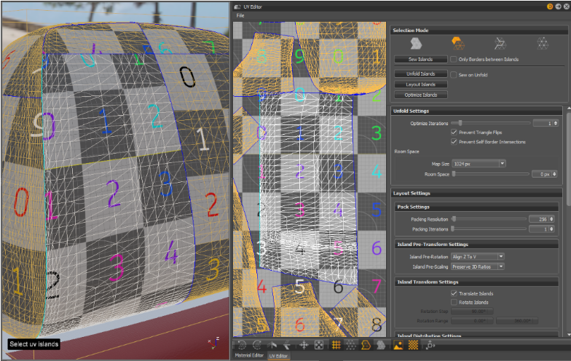Click the Packing Iterations stepper arrows
The height and width of the screenshot is (361, 571).
pyautogui.click(x=552, y=229)
